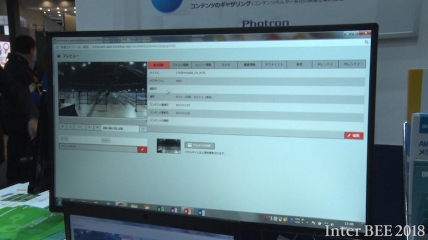Select the タレント1 tab
428x240 pixels.
pyautogui.click(x=325, y=64)
